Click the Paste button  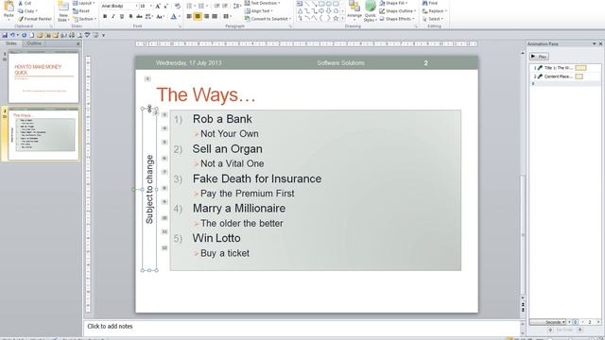coord(9,10)
